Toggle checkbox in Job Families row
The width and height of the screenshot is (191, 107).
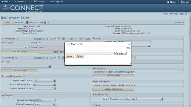[x=72, y=66]
